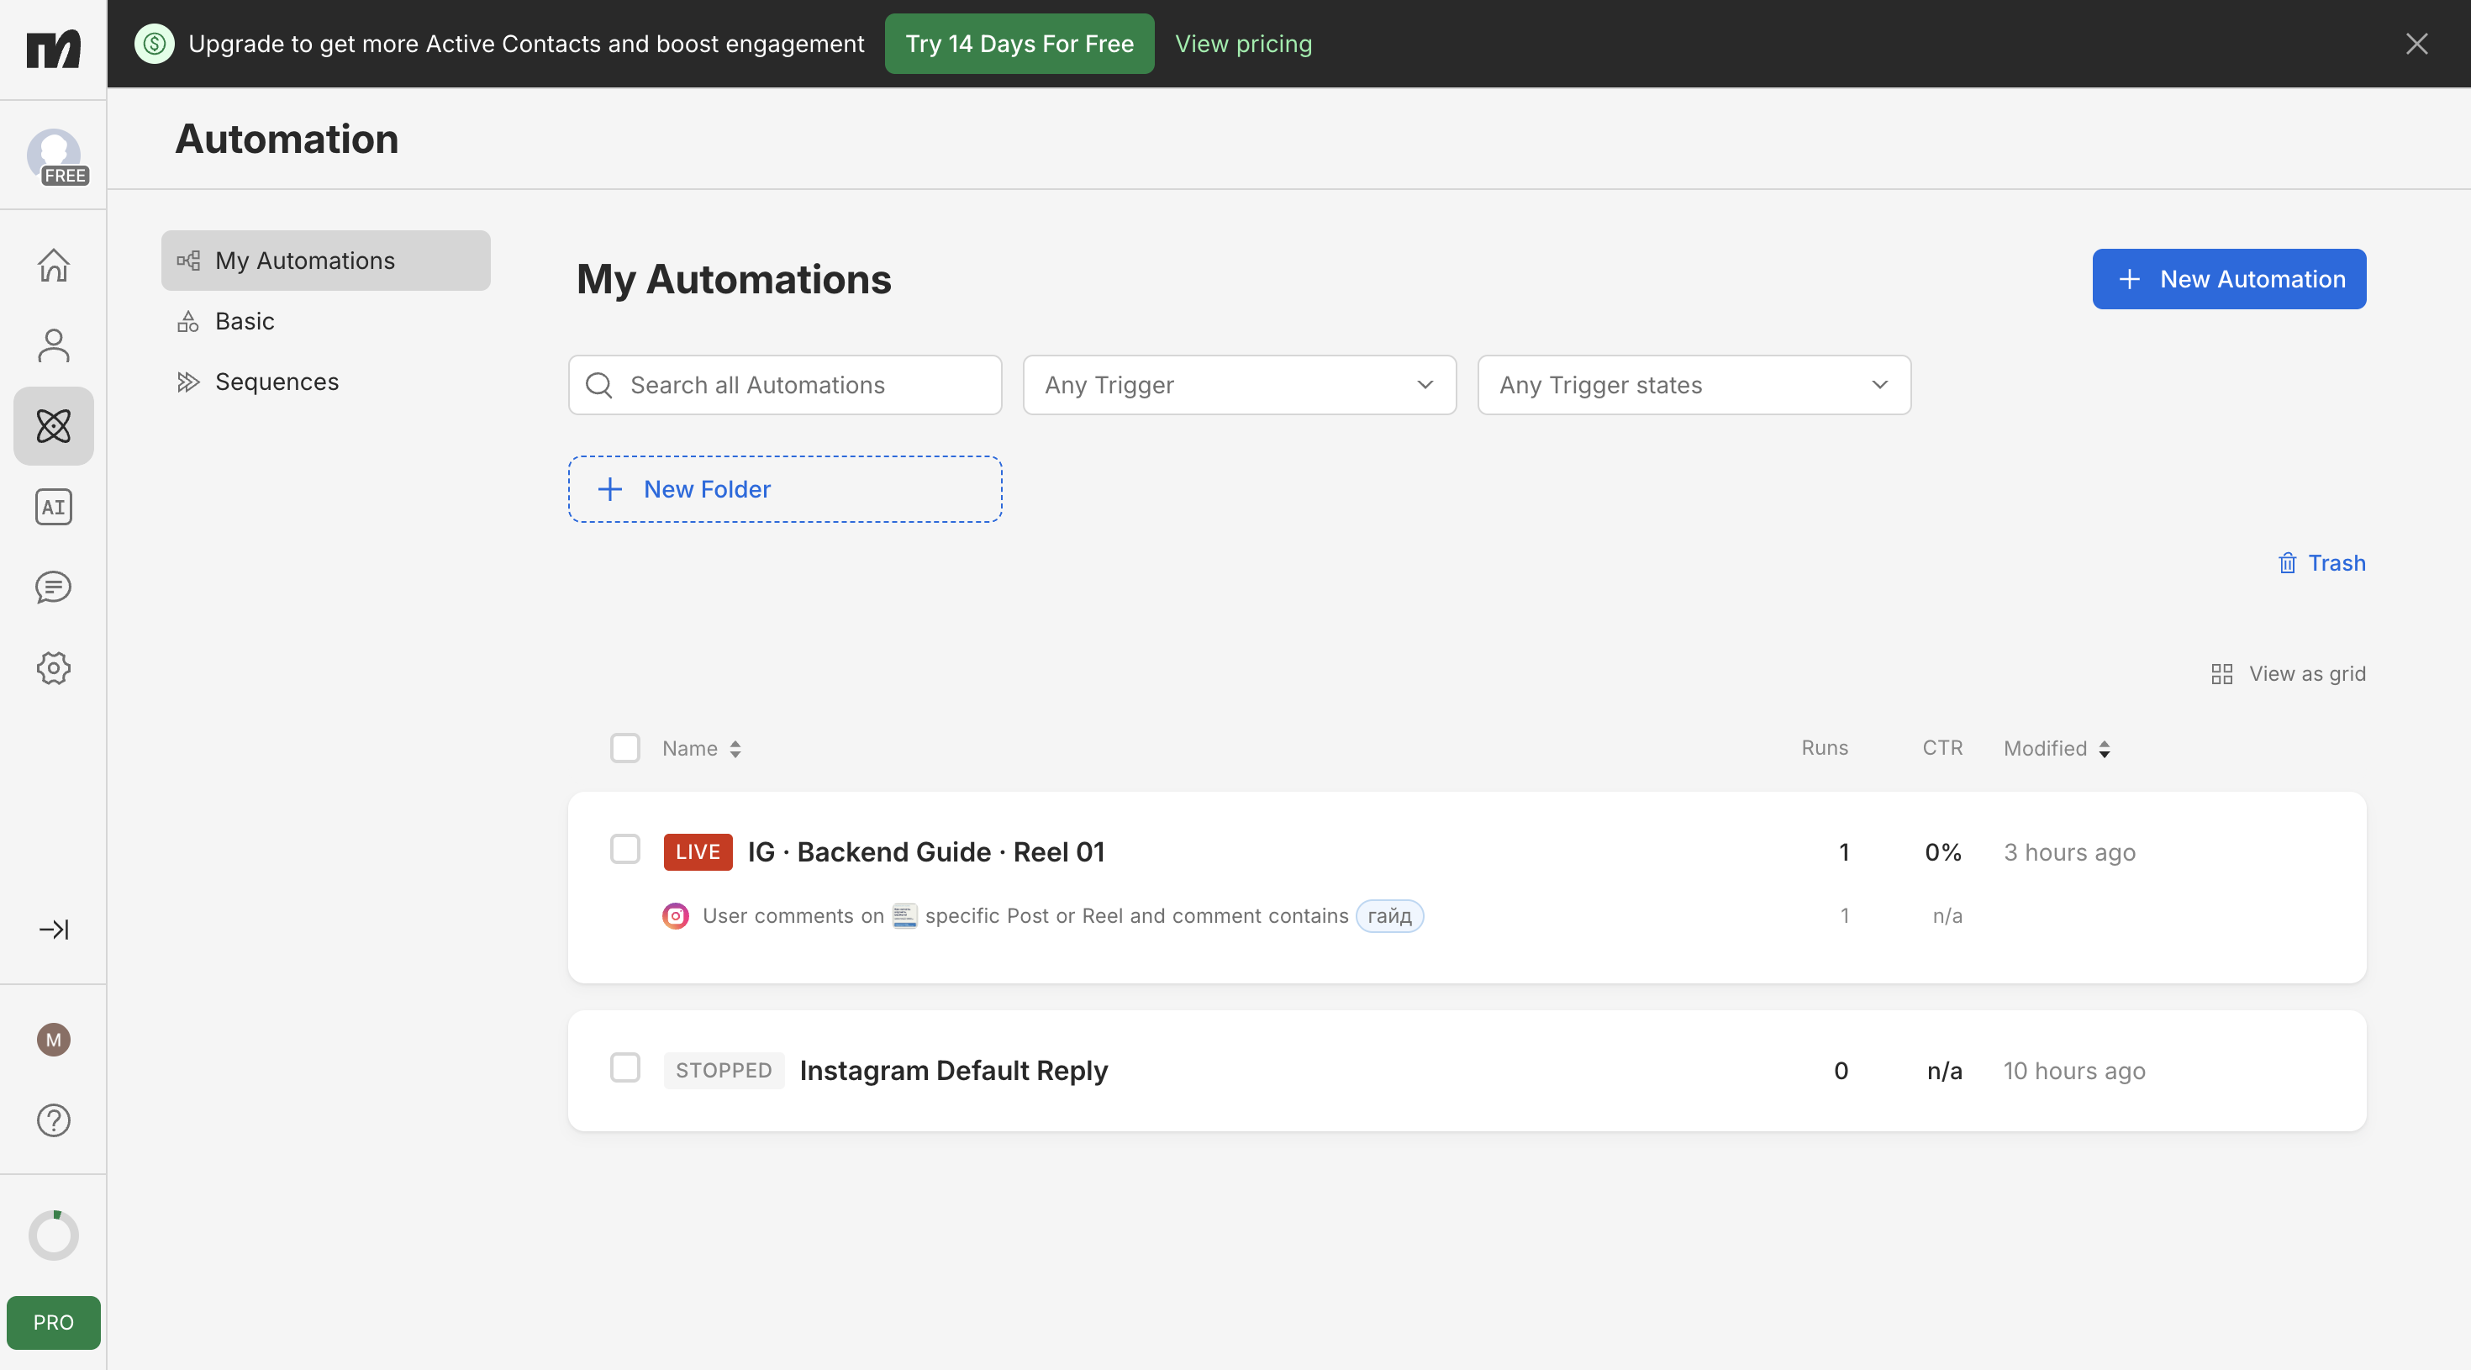Click the circular usage progress indicator

pos(54,1235)
